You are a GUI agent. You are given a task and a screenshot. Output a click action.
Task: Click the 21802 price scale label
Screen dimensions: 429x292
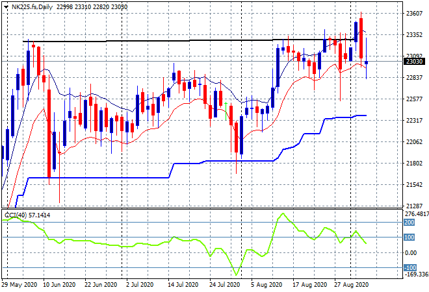coord(414,164)
